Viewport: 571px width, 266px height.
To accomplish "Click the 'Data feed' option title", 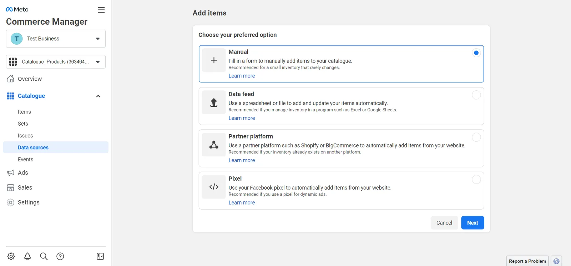I will click(241, 94).
